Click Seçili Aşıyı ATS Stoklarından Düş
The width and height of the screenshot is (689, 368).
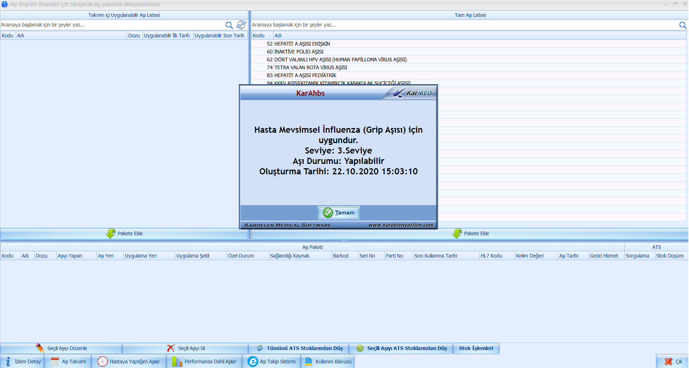click(401, 348)
